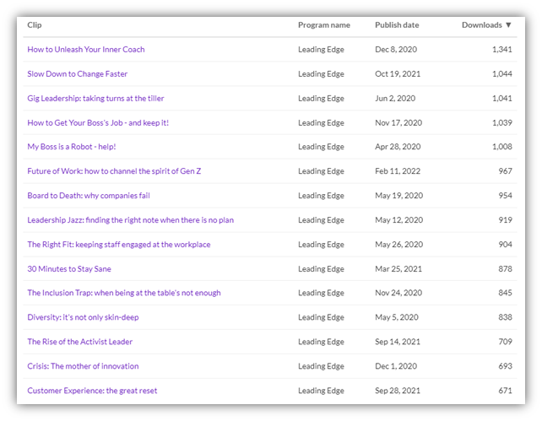Open "The Right Fit" clip link
The height and width of the screenshot is (421, 542).
coord(118,245)
